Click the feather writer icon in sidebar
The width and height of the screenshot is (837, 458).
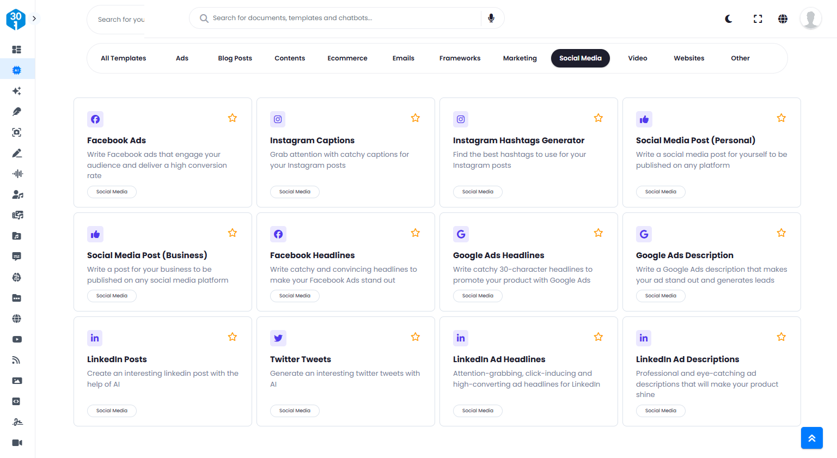pyautogui.click(x=17, y=112)
